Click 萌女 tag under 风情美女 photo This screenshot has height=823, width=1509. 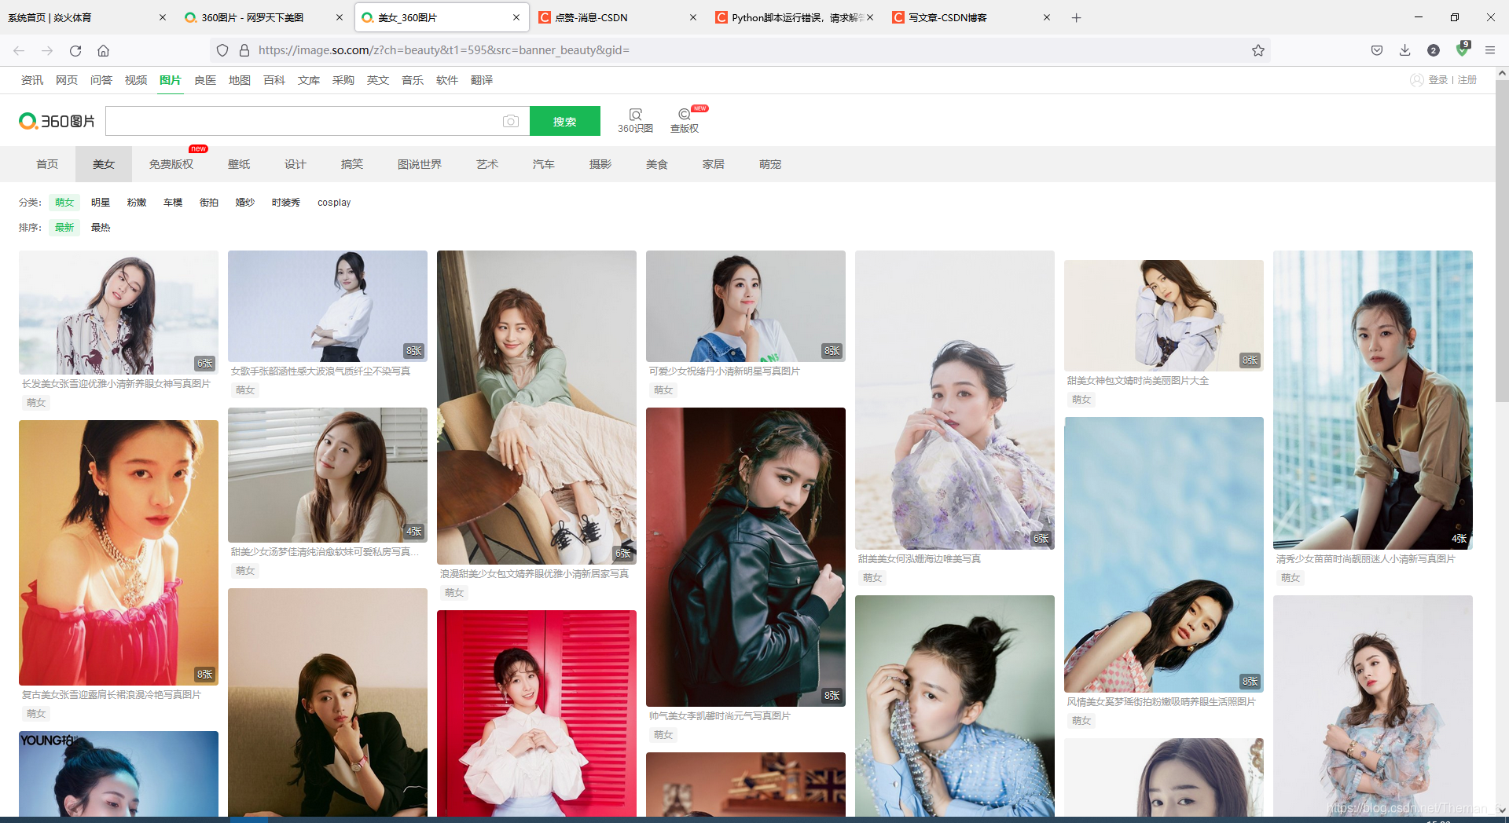point(1081,721)
